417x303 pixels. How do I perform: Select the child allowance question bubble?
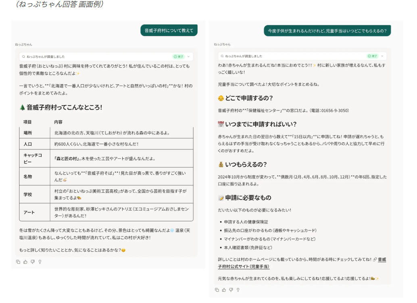point(327,31)
